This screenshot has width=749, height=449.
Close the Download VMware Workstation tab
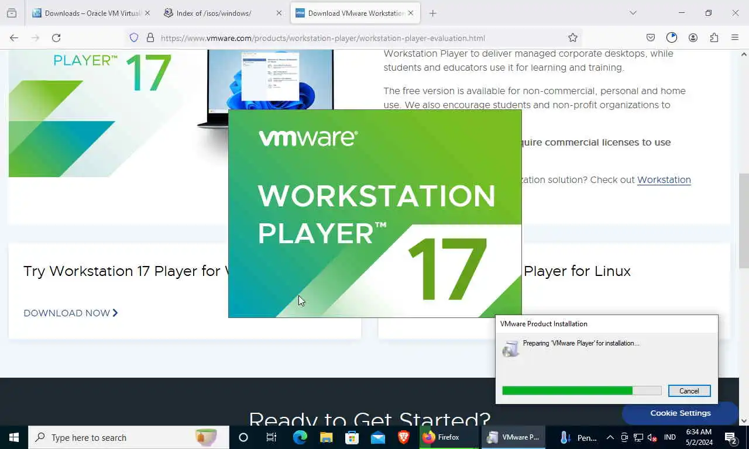pos(411,13)
